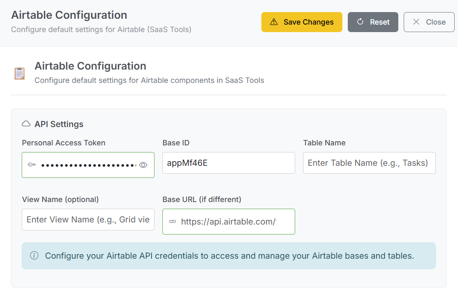Toggle token visibility with the eye icon
This screenshot has height=297, width=458.
[x=143, y=165]
